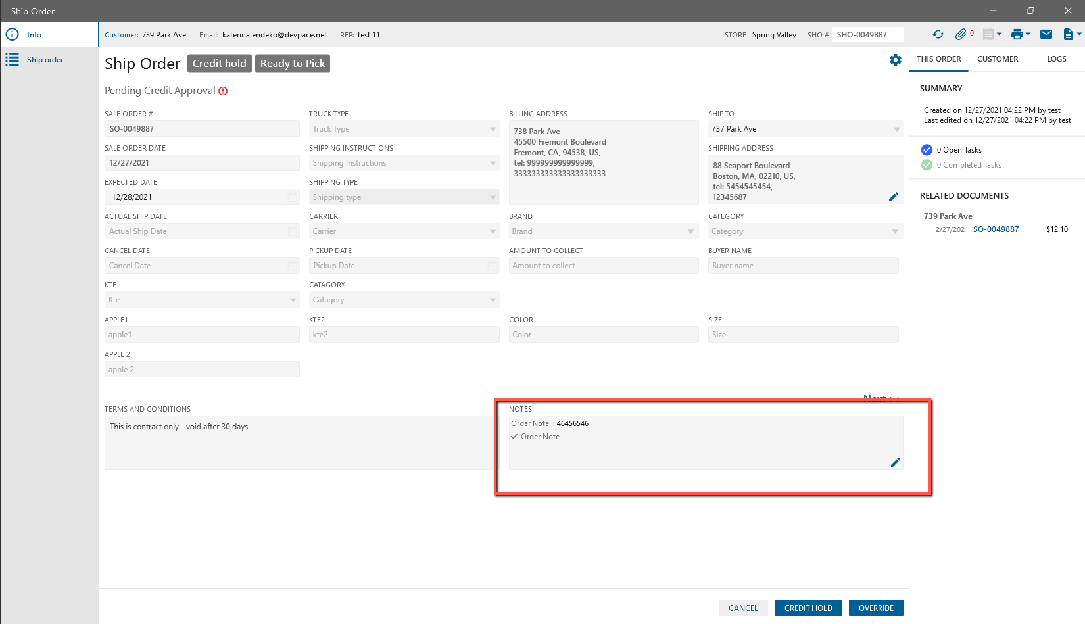Click the rep value "test 11"
The height and width of the screenshot is (624, 1085).
(x=368, y=35)
